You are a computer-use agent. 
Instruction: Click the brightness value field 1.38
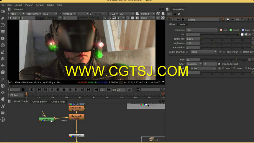[193, 43]
